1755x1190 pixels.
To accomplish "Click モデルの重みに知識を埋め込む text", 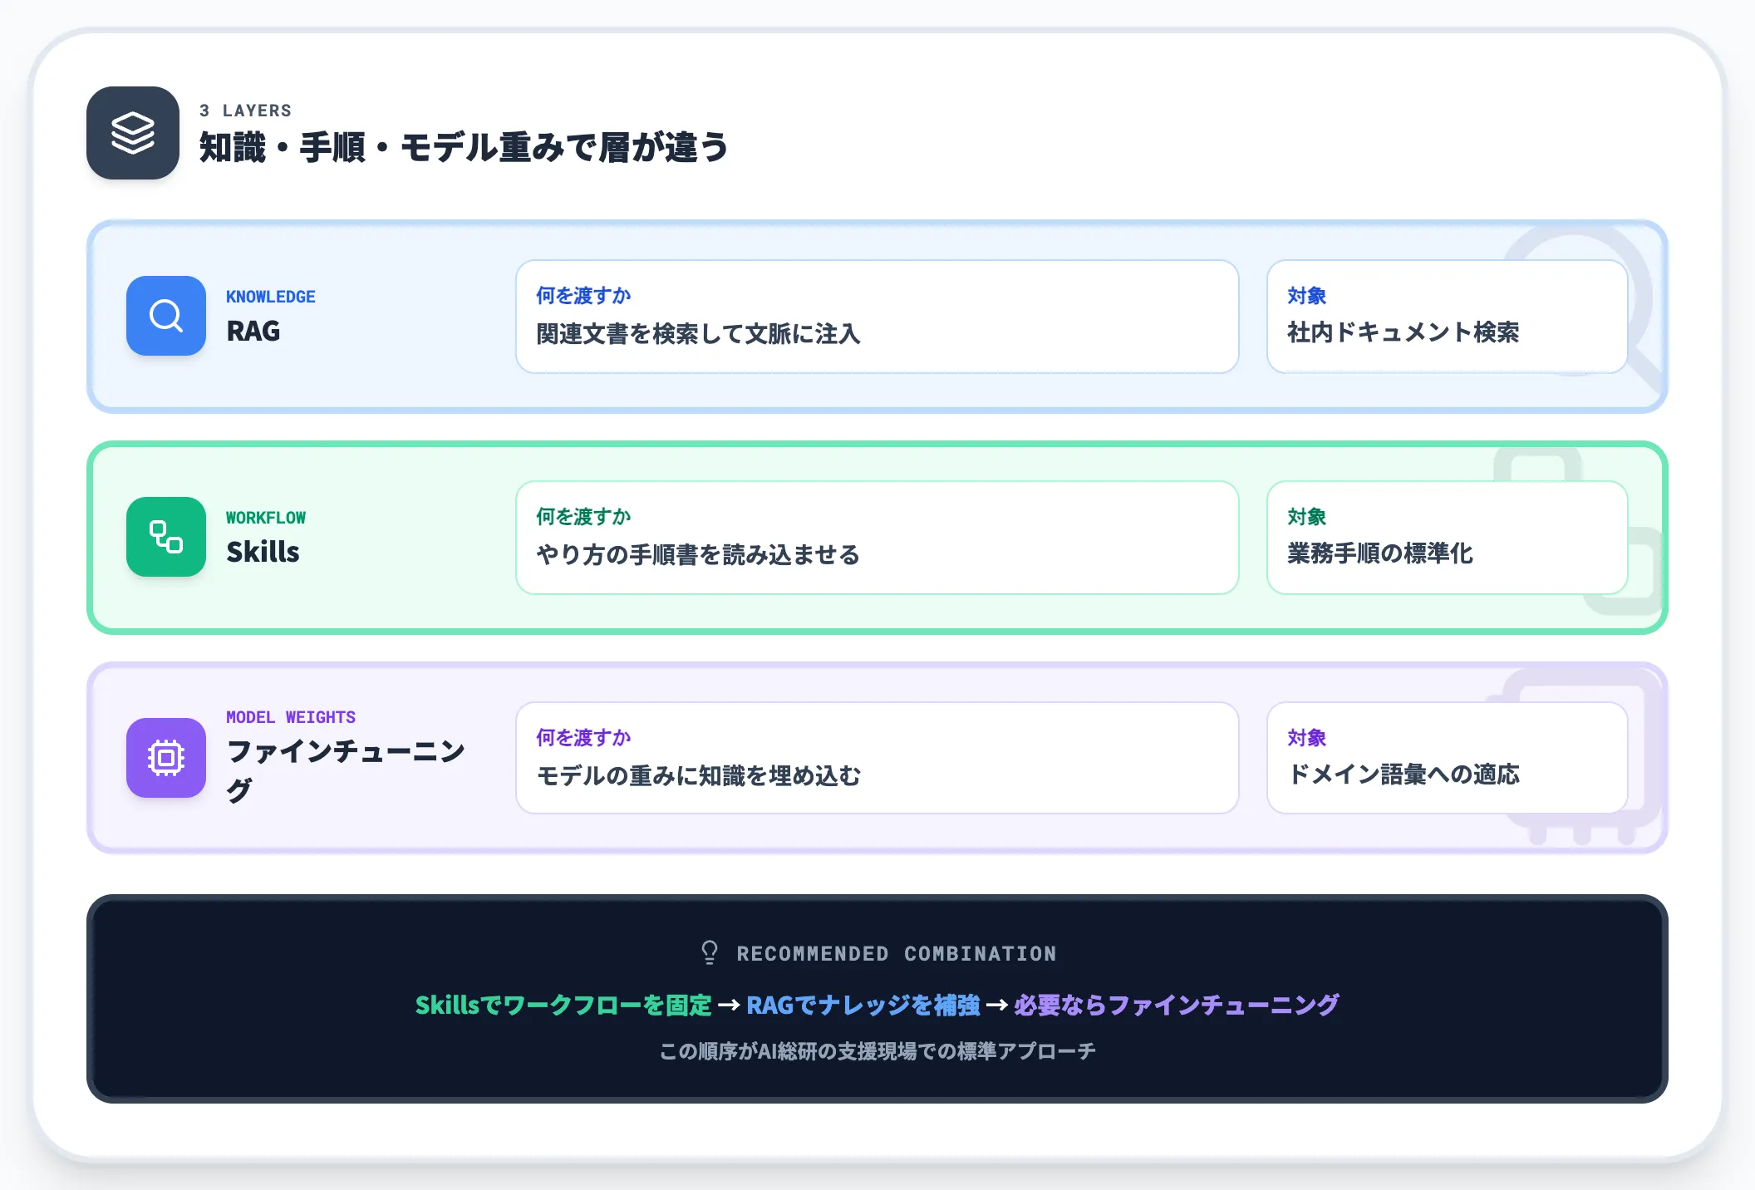I will 699,775.
